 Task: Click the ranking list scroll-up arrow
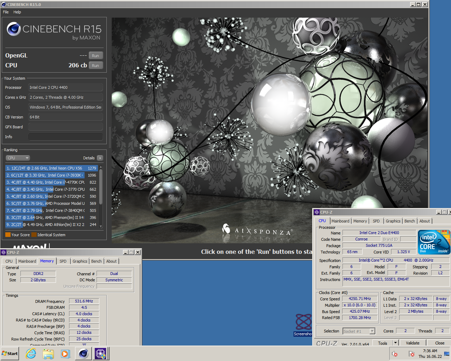pyautogui.click(x=101, y=167)
